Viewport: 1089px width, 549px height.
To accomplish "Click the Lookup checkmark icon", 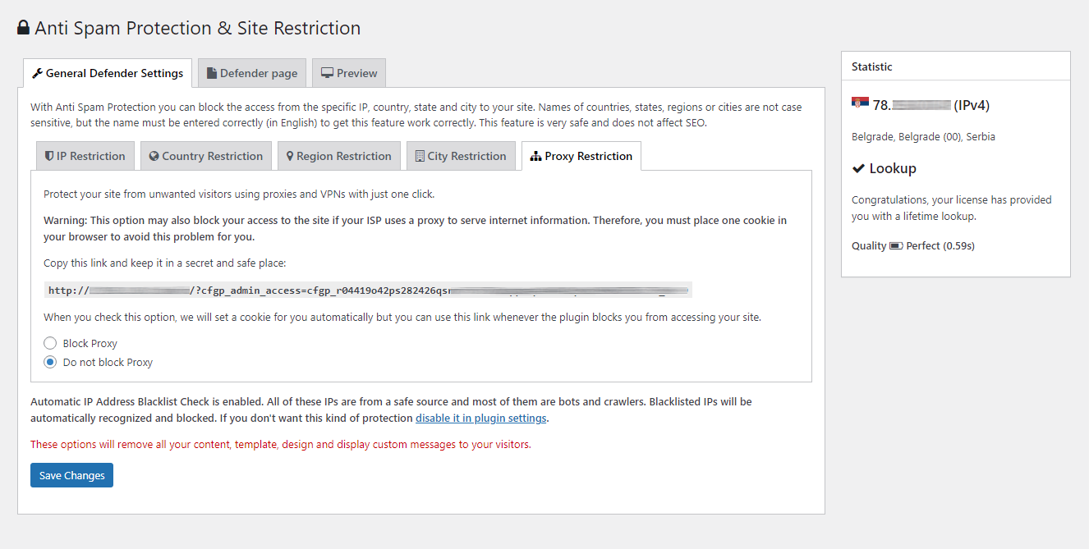I will click(859, 168).
